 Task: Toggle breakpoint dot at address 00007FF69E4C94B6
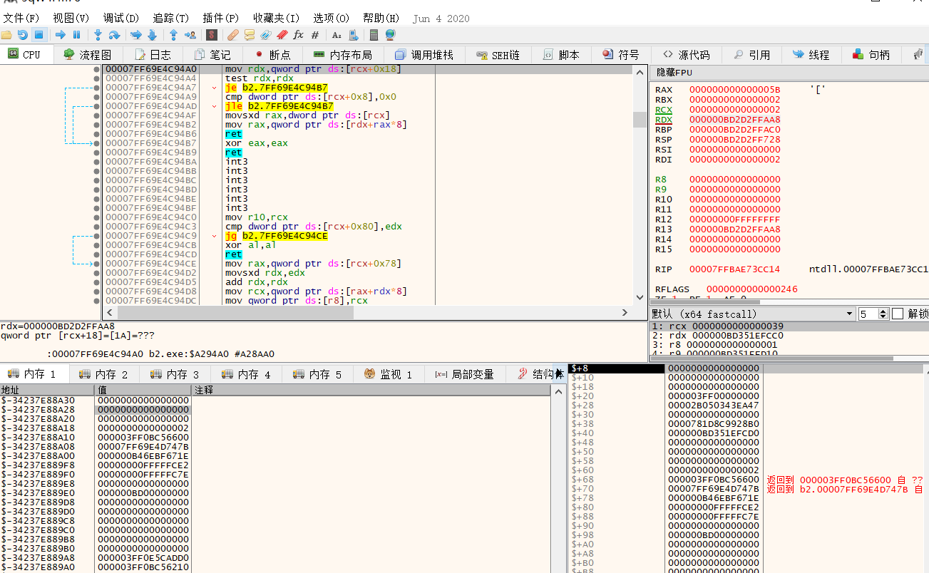coord(97,134)
